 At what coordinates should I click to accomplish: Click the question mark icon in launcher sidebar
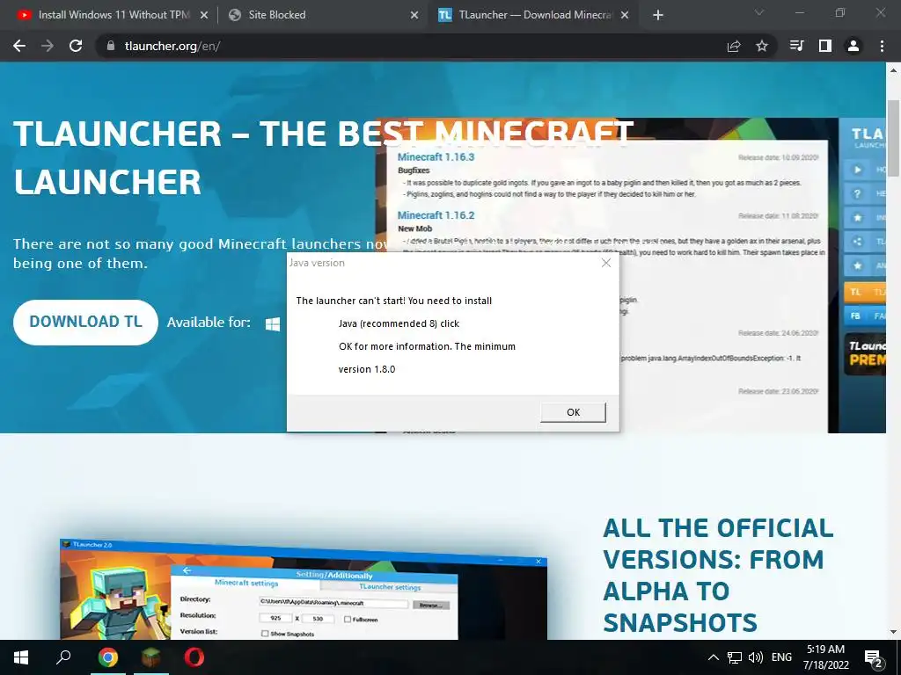(x=857, y=194)
